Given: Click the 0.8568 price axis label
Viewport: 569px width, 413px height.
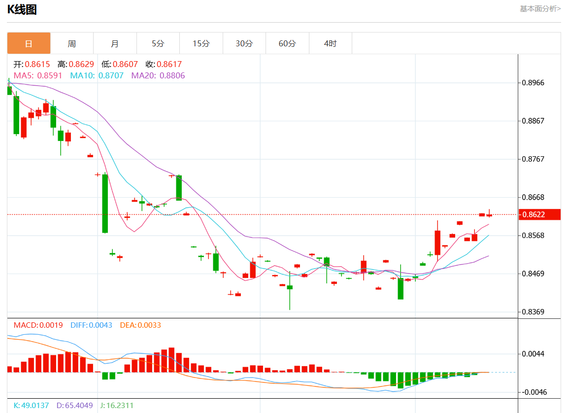Looking at the screenshot, I should coord(533,236).
